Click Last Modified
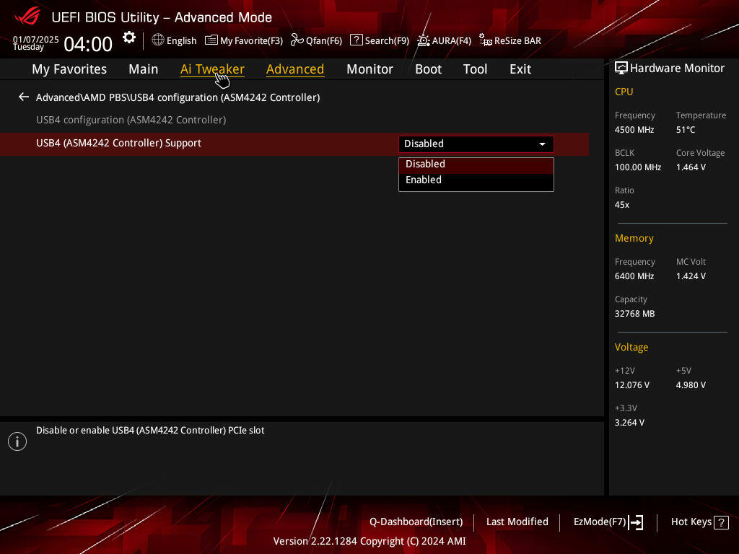The width and height of the screenshot is (739, 554). [x=517, y=522]
